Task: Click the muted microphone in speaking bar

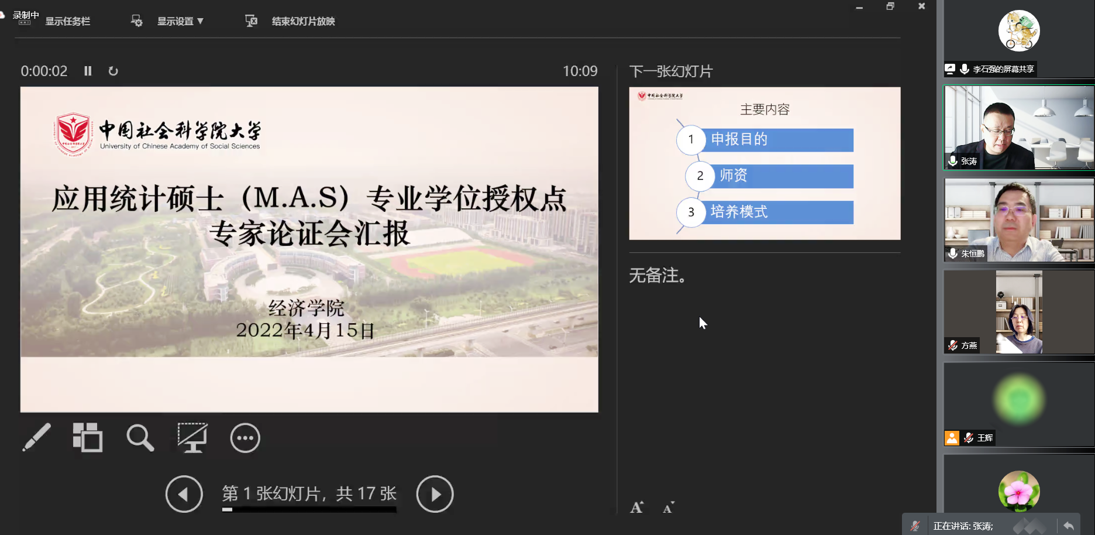Action: (x=915, y=526)
